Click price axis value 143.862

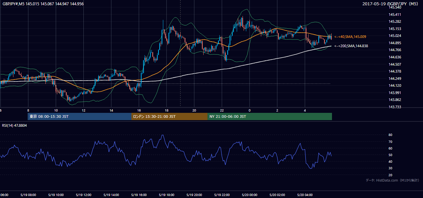(x=395, y=100)
